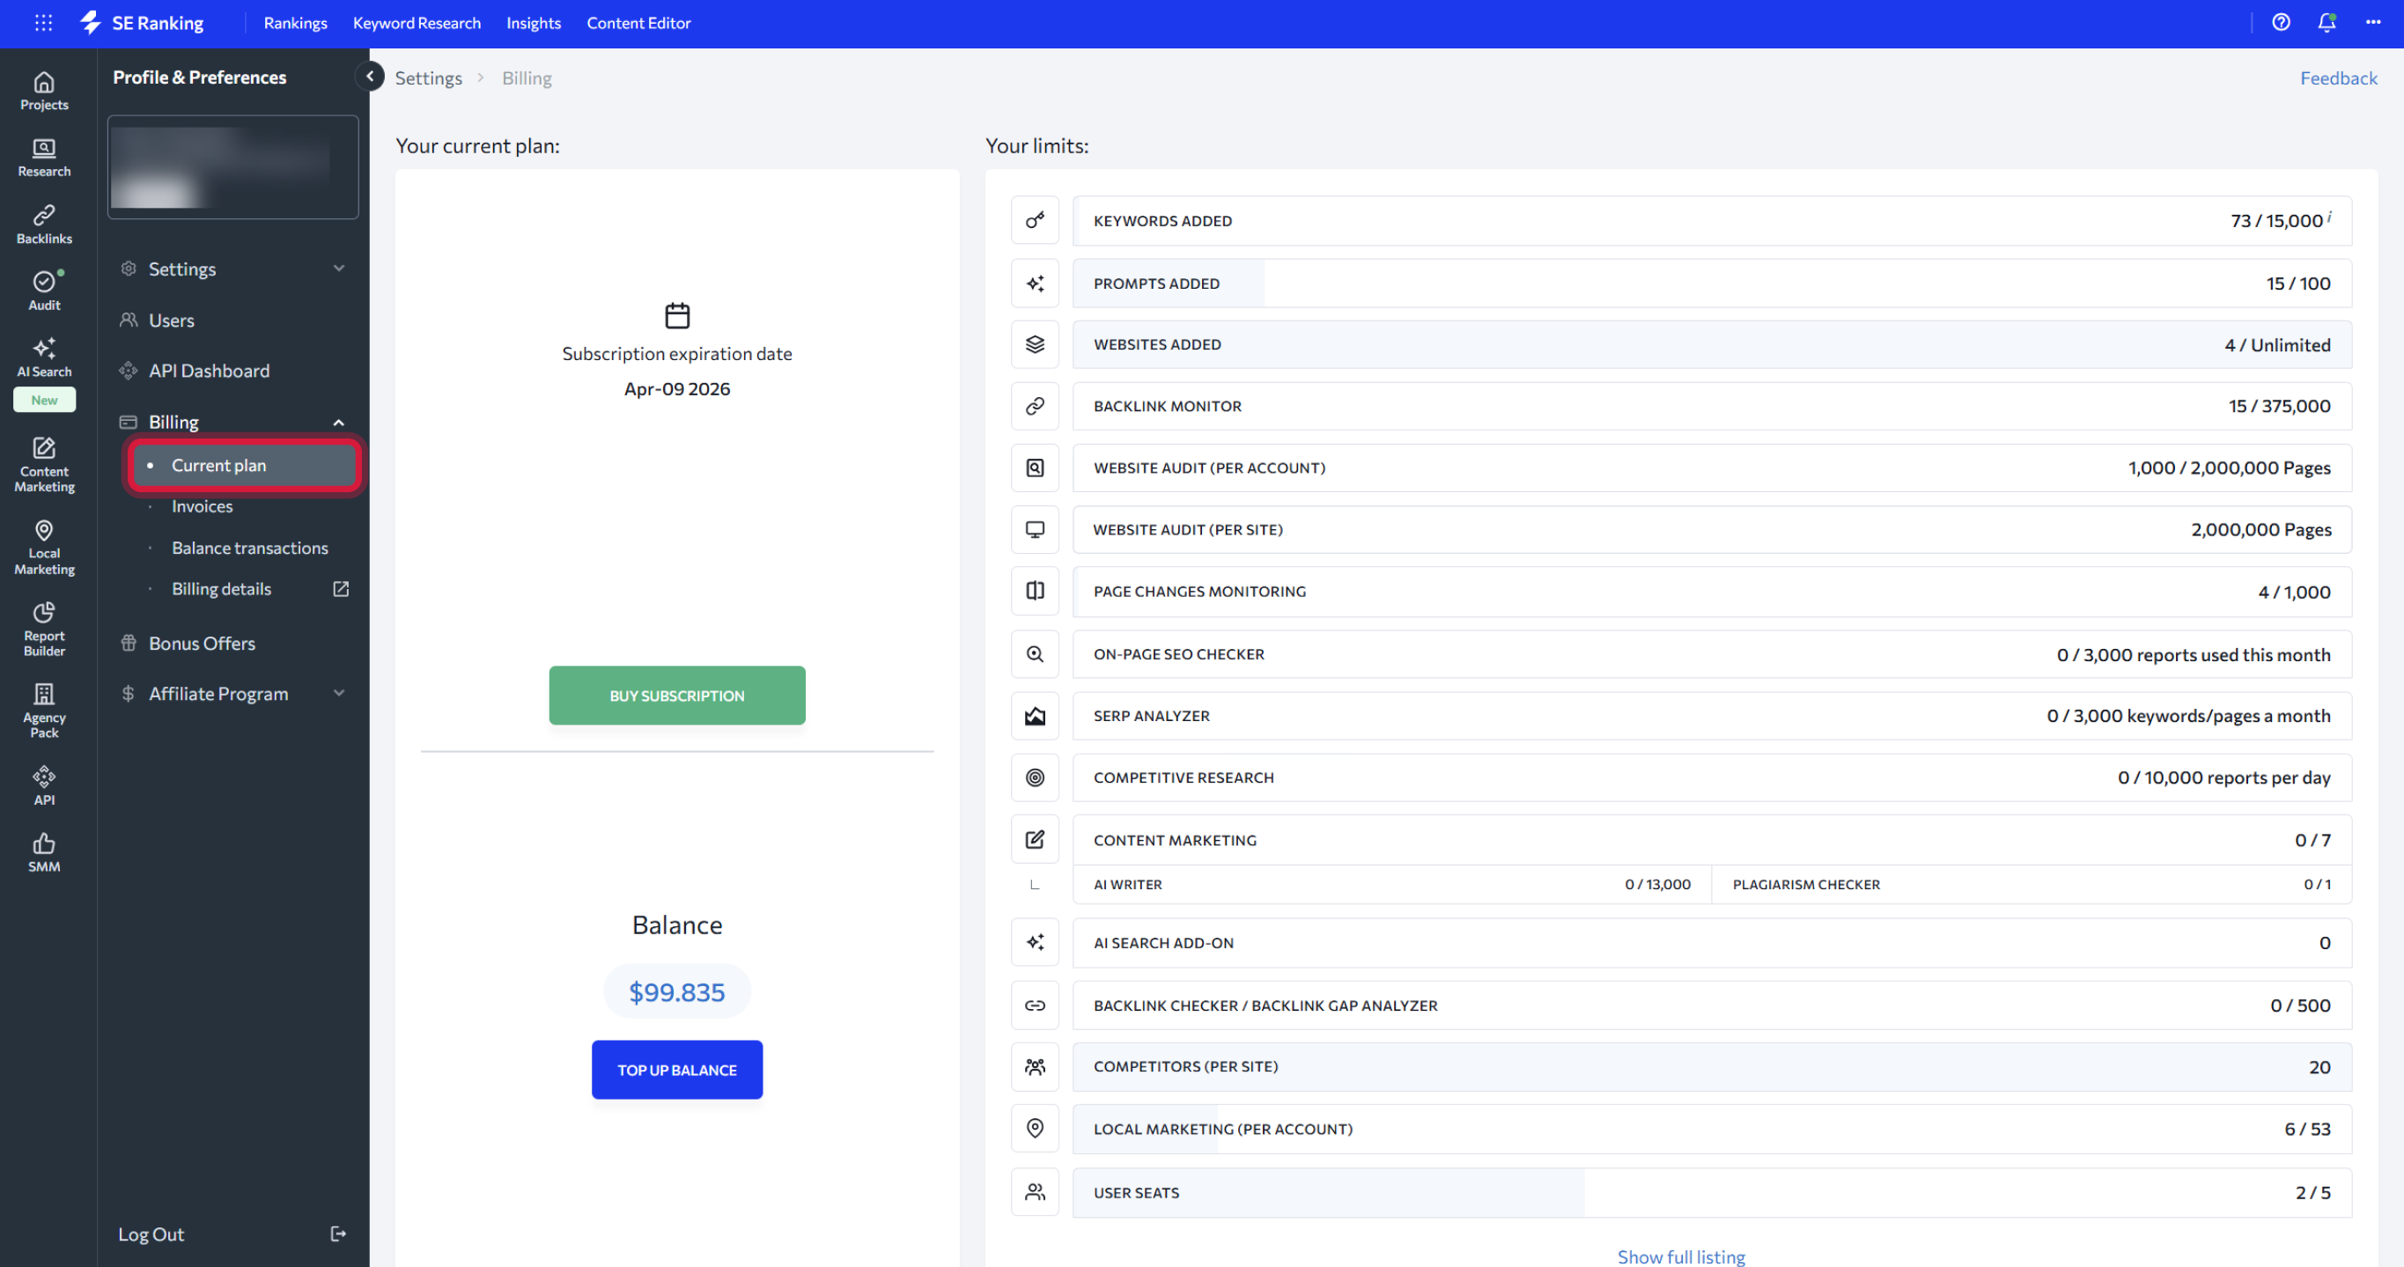2404x1267 pixels.
Task: Select Invoices under Billing
Action: pos(202,506)
